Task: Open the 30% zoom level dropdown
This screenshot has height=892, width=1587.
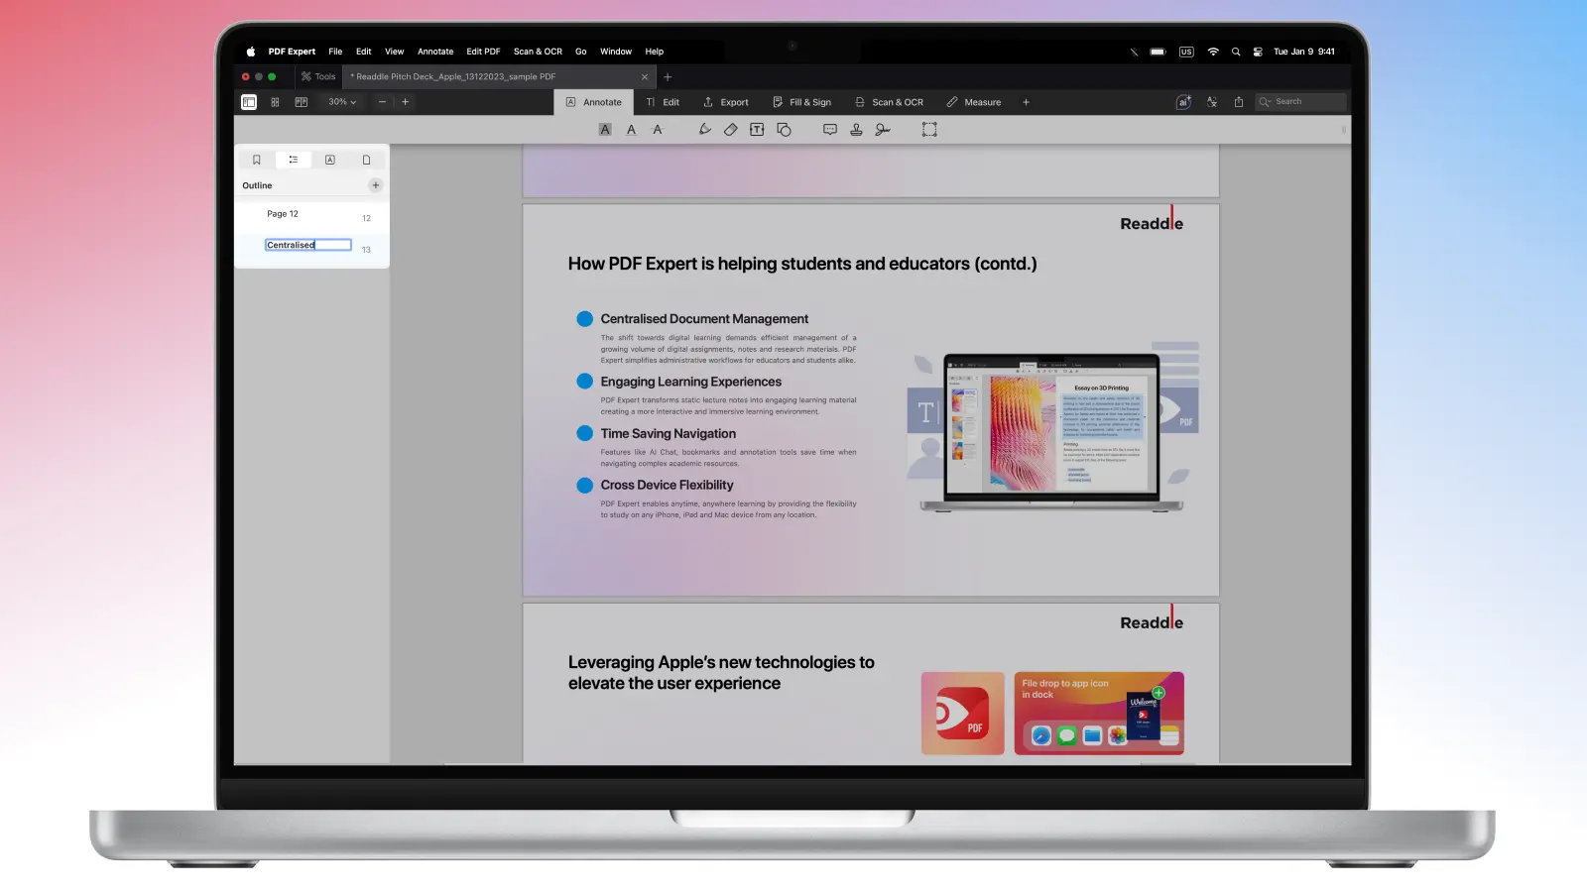Action: pos(342,102)
